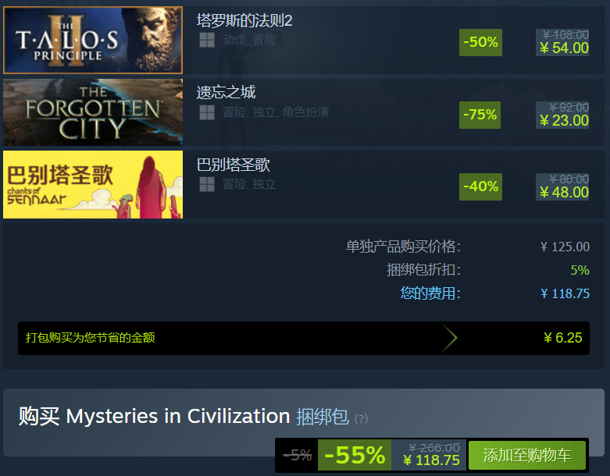
Task: Click the 巴别塔圣歌 game title
Action: pyautogui.click(x=234, y=165)
